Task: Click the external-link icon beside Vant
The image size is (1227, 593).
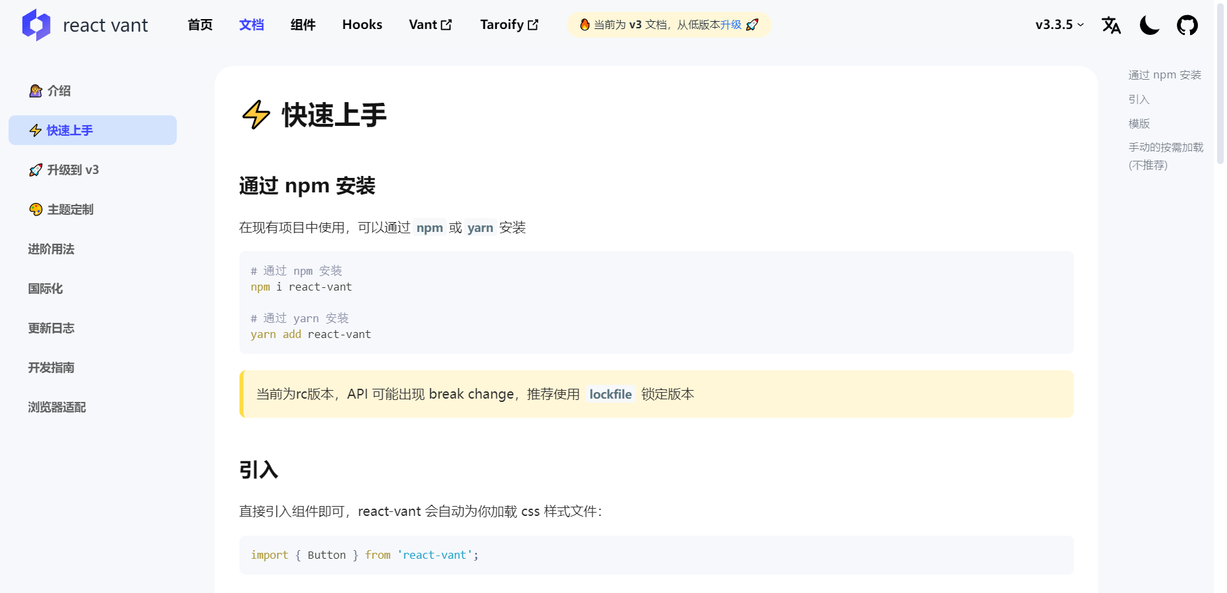Action: (x=447, y=25)
